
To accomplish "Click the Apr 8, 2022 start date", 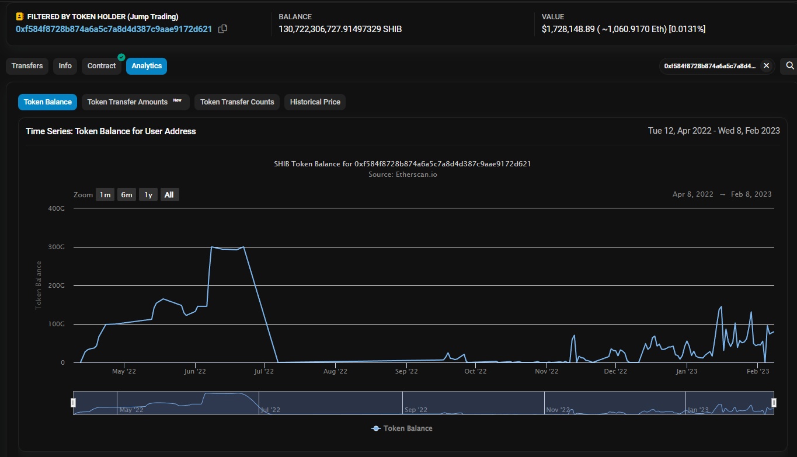I will tap(693, 194).
